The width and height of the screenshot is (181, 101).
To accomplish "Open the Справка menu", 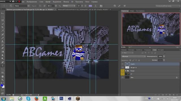I will [x=94, y=2].
